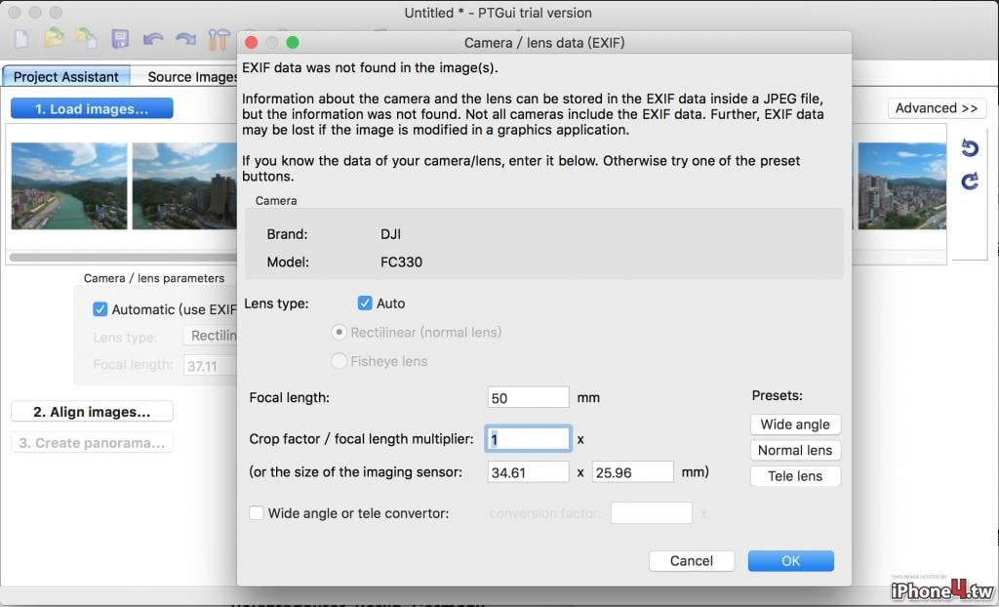Click the Crop factor multiplier field
The width and height of the screenshot is (999, 607).
point(528,439)
